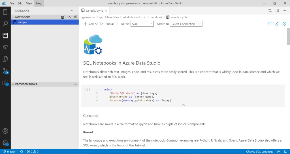This screenshot has width=290, height=154.
Task: Click the app breadcrumb
Action: [x=101, y=17]
